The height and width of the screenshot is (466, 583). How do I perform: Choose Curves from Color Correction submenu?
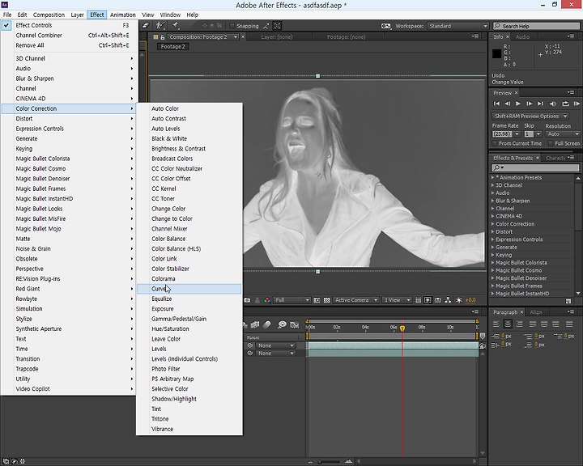click(189, 289)
